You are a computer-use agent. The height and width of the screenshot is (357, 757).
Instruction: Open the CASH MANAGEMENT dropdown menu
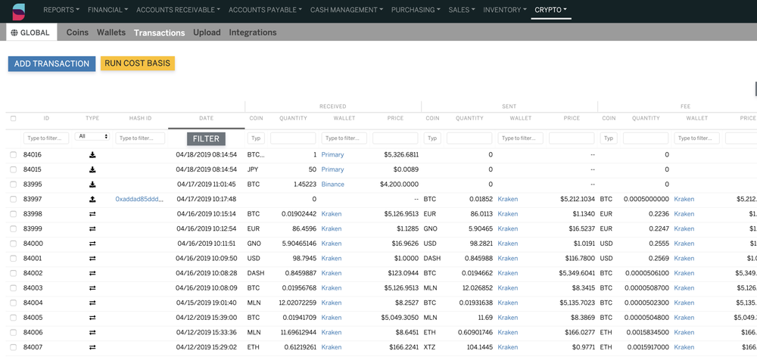tap(347, 10)
